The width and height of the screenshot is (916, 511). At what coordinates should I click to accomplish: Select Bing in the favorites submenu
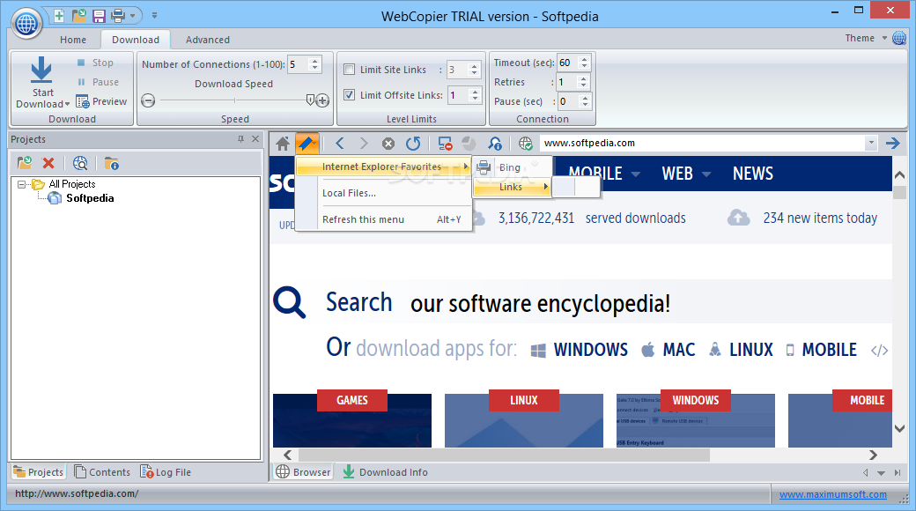point(512,167)
